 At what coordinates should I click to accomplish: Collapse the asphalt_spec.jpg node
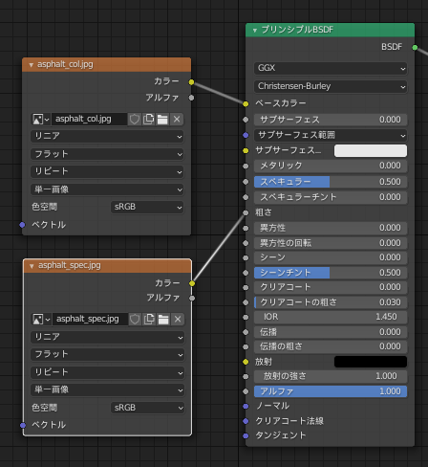click(x=32, y=266)
